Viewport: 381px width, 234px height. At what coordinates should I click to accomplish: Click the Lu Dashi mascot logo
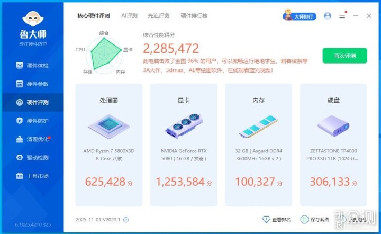click(33, 19)
